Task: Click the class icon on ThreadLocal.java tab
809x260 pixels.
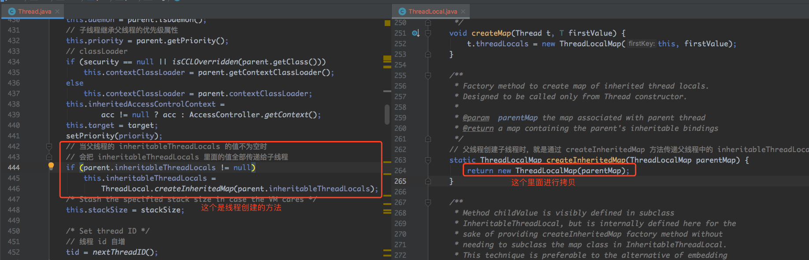Action: tap(402, 11)
